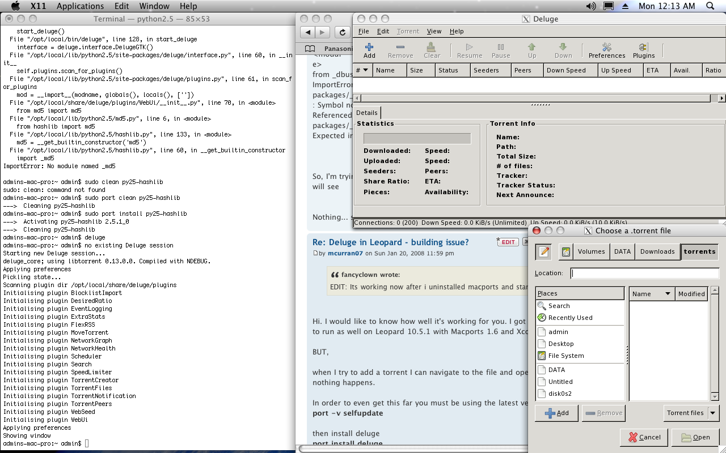This screenshot has height=453, width=726.
Task: Select the Details tab in Deluge
Action: [367, 113]
